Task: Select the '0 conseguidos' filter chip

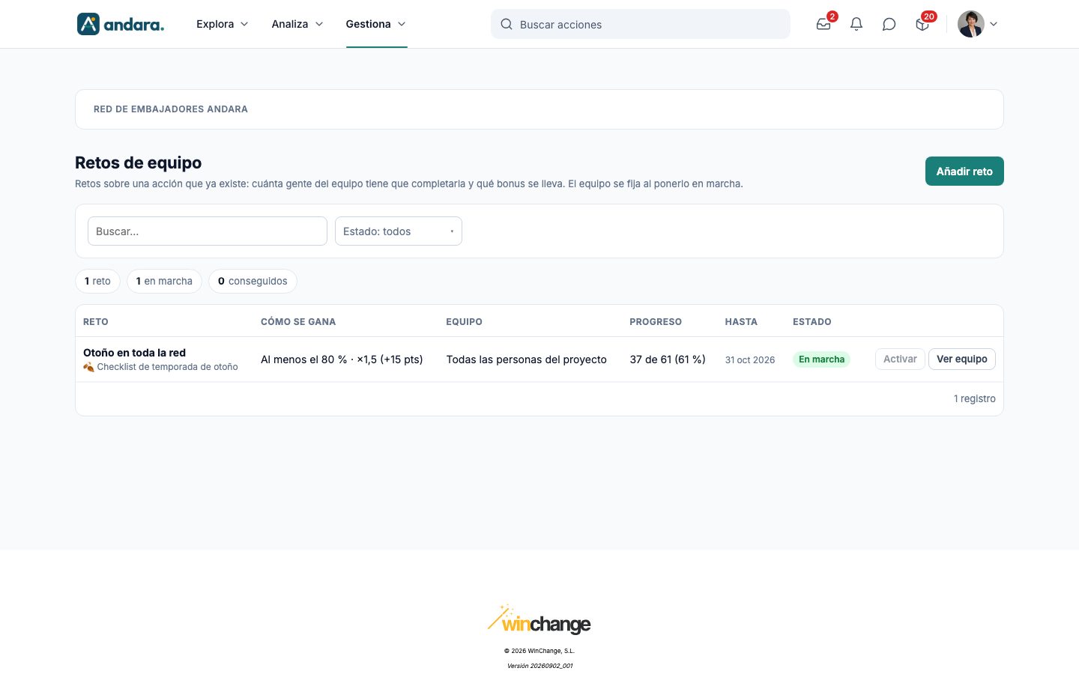Action: pyautogui.click(x=253, y=281)
